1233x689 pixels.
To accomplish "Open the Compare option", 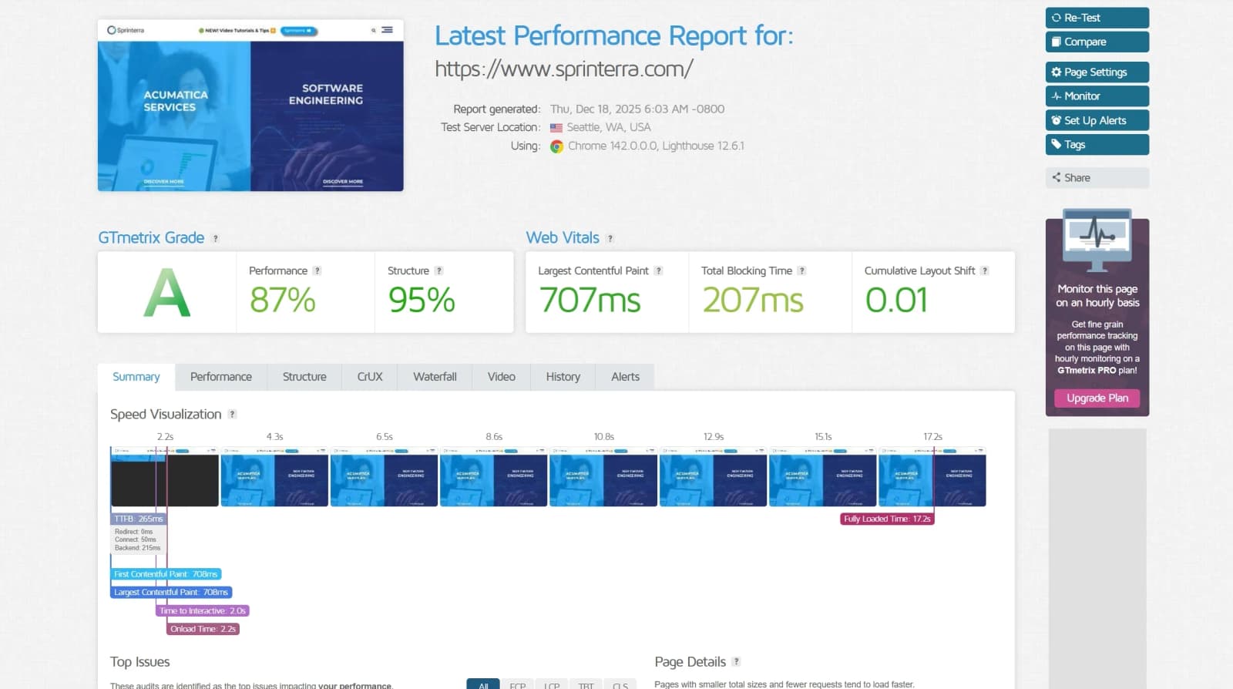I will click(1097, 42).
